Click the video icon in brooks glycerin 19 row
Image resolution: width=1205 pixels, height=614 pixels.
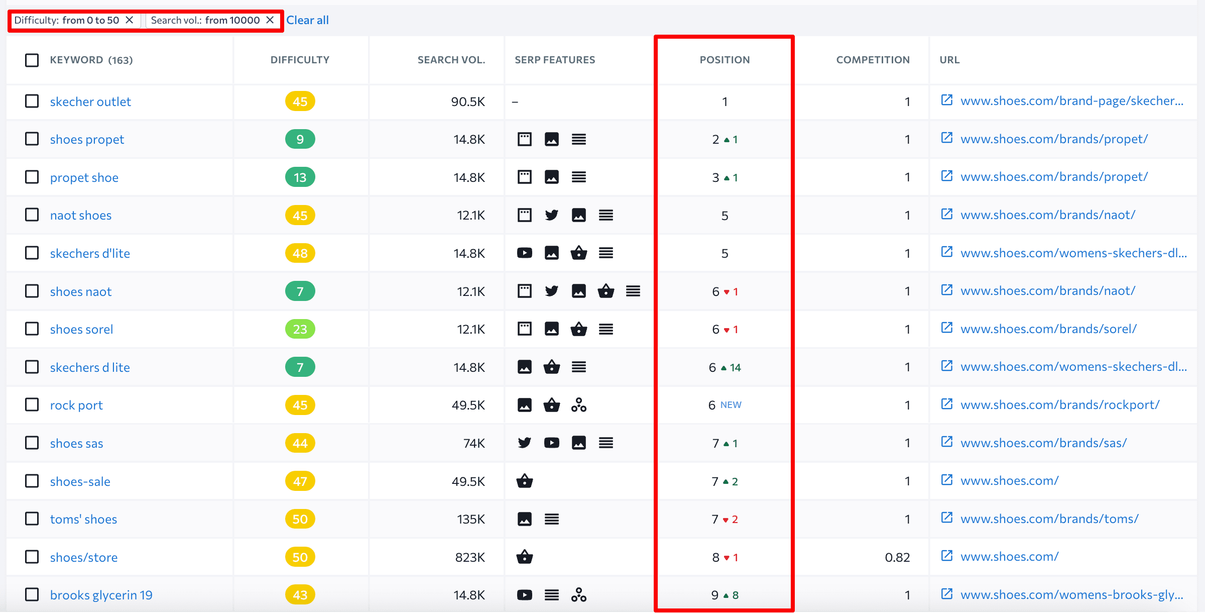(525, 595)
